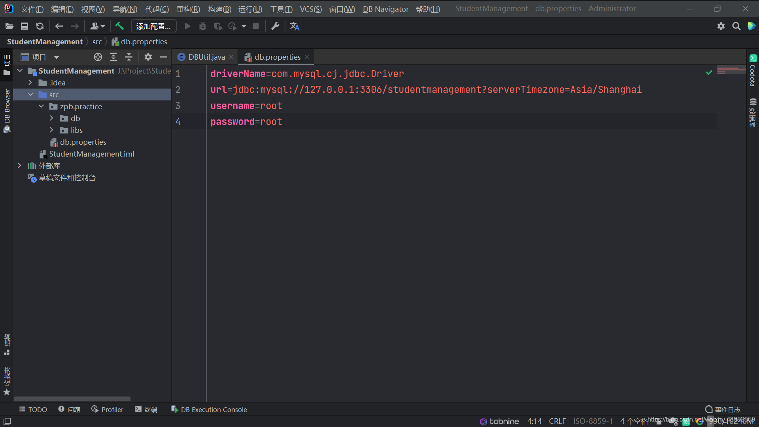The width and height of the screenshot is (759, 427).
Task: Click the Synchronize refresh icon
Action: pos(40,26)
